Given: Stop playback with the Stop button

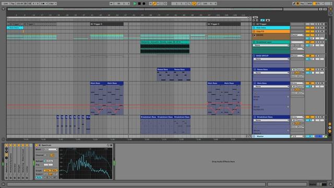Looking at the screenshot, I should (x=139, y=4).
